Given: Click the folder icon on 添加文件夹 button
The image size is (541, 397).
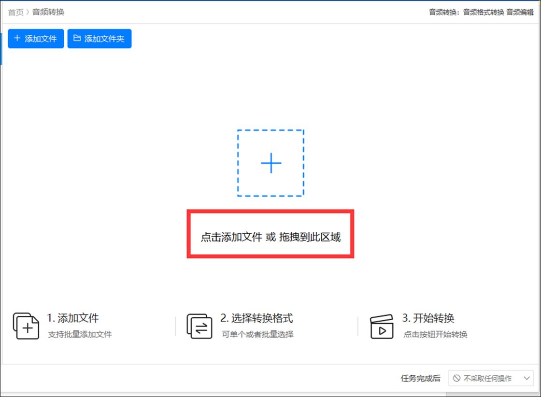Looking at the screenshot, I should (78, 39).
